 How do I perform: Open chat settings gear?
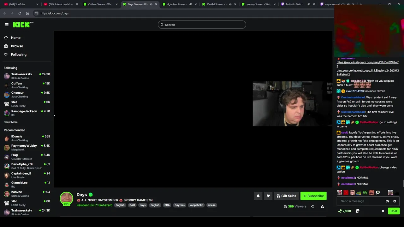point(383,211)
